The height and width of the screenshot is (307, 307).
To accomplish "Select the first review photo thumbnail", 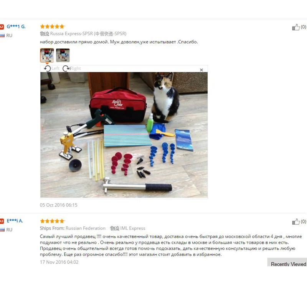I will (x=47, y=55).
